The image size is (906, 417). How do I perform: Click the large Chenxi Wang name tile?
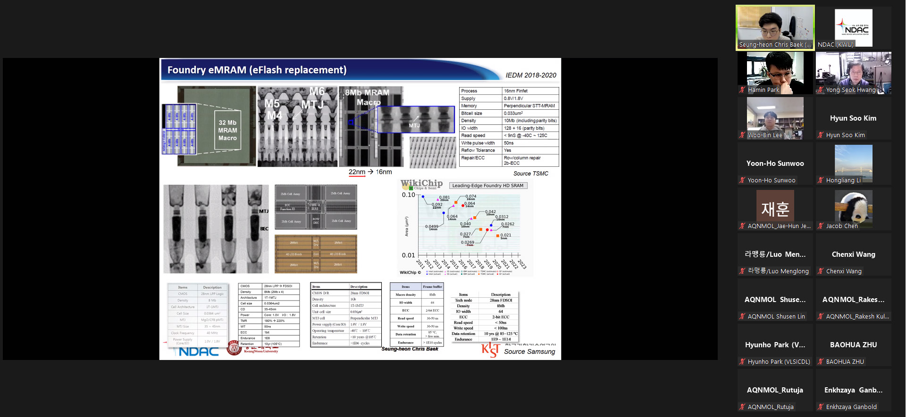[x=854, y=254]
